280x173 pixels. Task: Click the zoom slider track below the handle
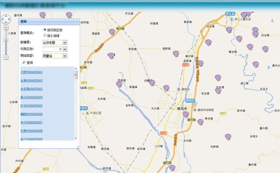(6, 48)
